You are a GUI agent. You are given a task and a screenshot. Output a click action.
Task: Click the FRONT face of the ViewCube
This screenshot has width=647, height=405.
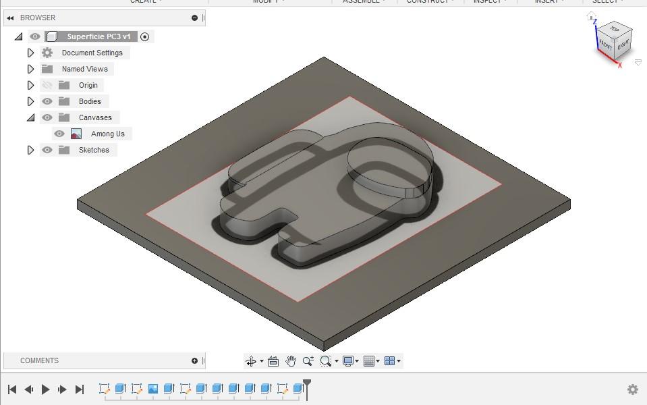tap(606, 45)
